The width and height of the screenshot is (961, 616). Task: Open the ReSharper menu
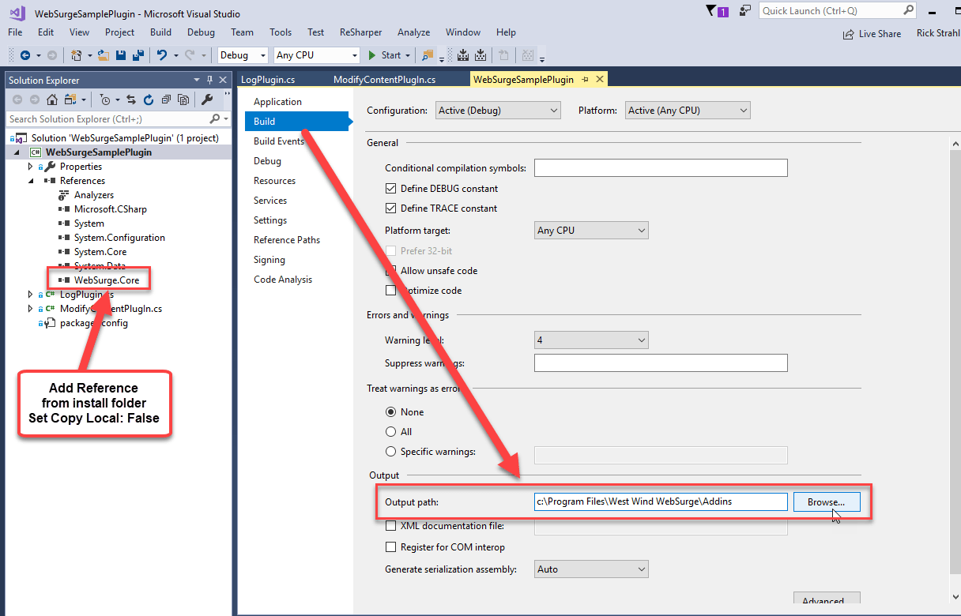click(360, 32)
